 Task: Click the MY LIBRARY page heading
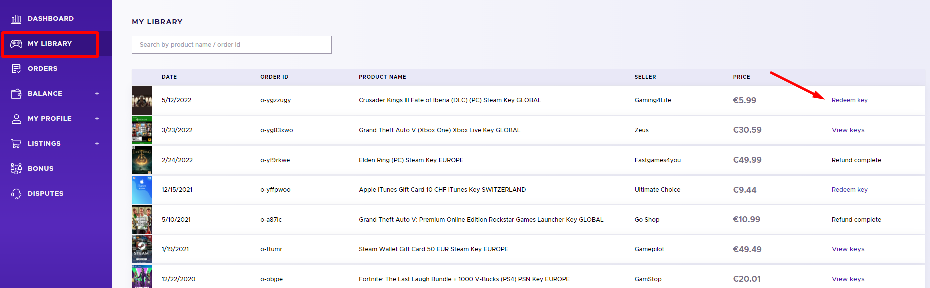(x=157, y=22)
